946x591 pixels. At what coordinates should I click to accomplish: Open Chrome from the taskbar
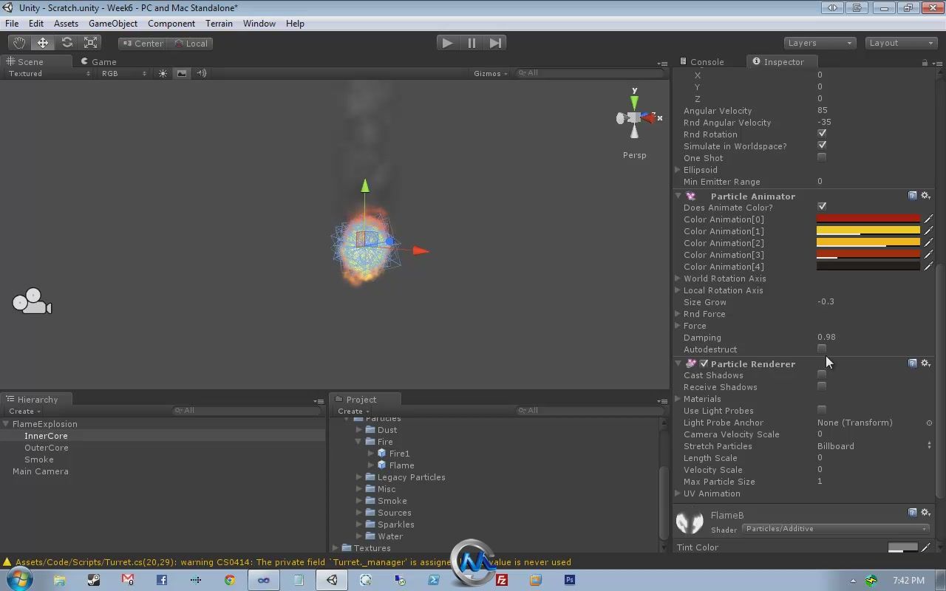(230, 580)
